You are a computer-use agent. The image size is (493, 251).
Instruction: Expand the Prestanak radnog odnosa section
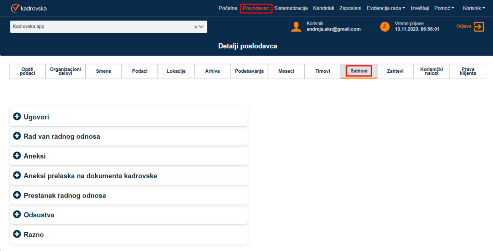pyautogui.click(x=65, y=196)
